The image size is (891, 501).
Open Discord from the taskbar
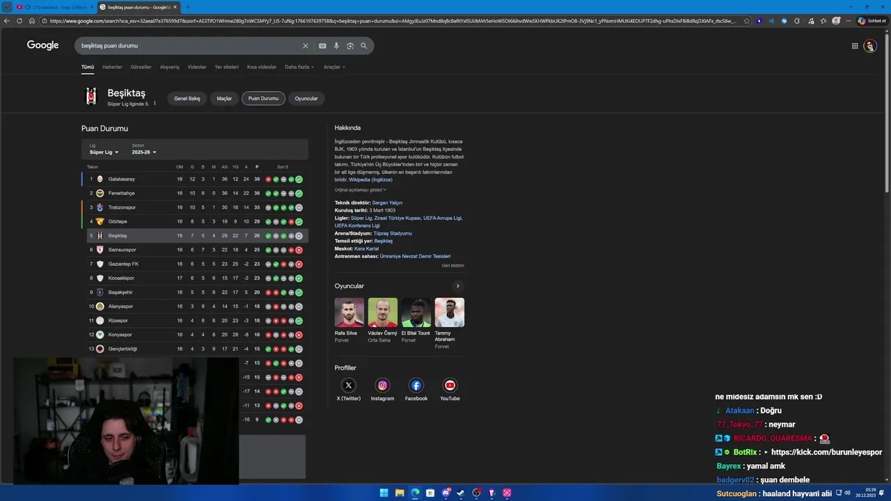[x=445, y=493]
